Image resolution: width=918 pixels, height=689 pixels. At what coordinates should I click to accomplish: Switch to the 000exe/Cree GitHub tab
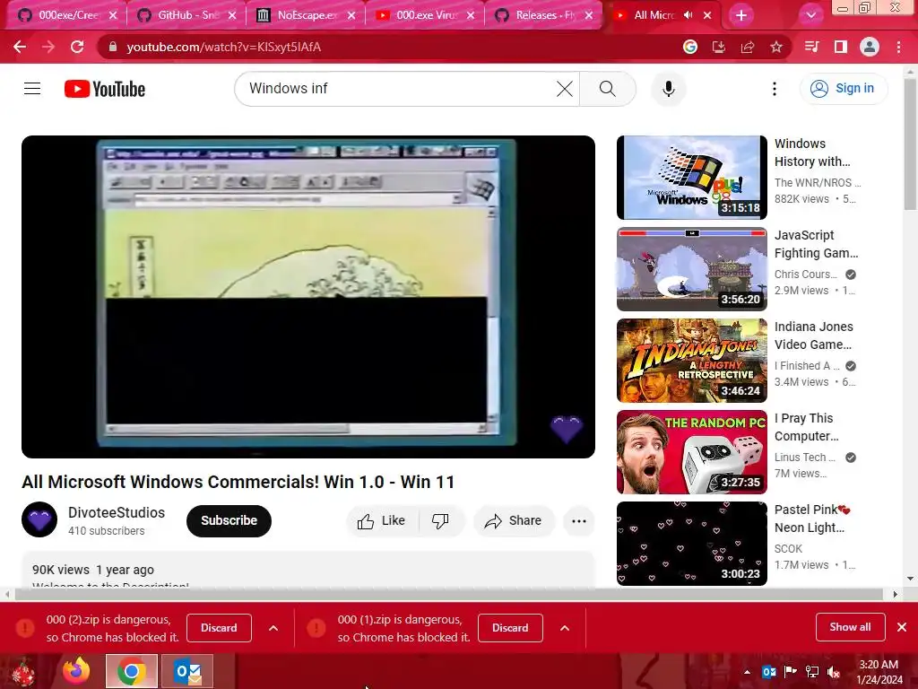click(x=64, y=15)
